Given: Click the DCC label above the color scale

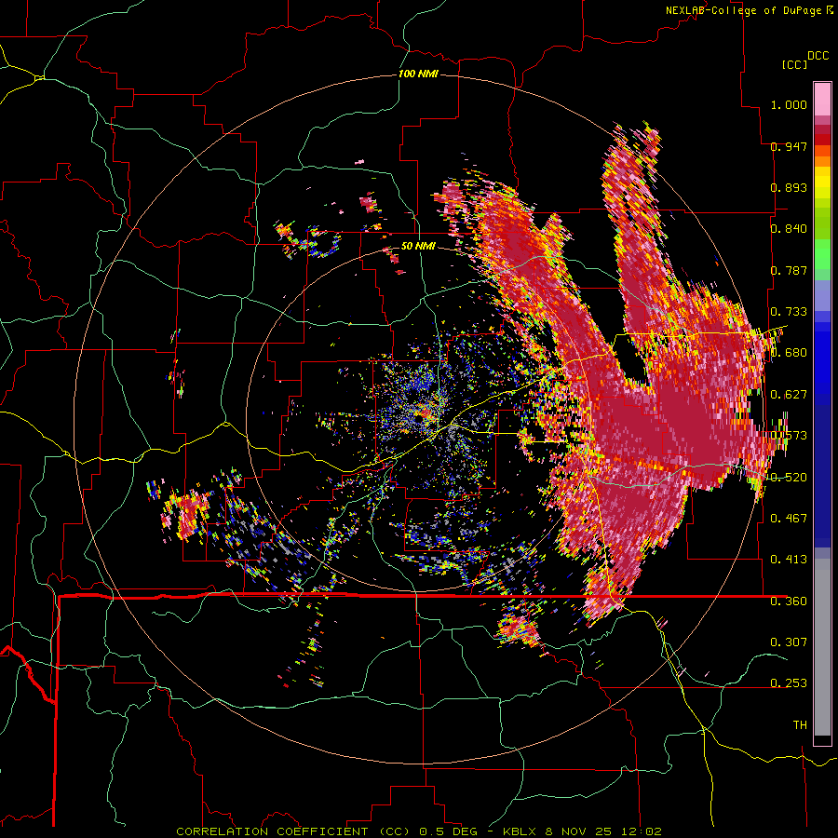Looking at the screenshot, I should tap(818, 56).
